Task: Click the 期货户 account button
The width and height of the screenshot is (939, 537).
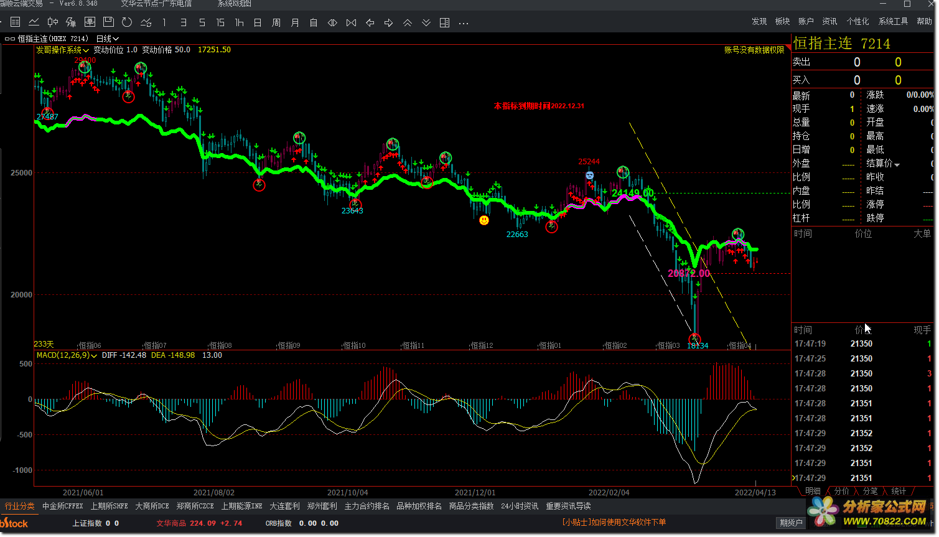Action: tap(791, 523)
